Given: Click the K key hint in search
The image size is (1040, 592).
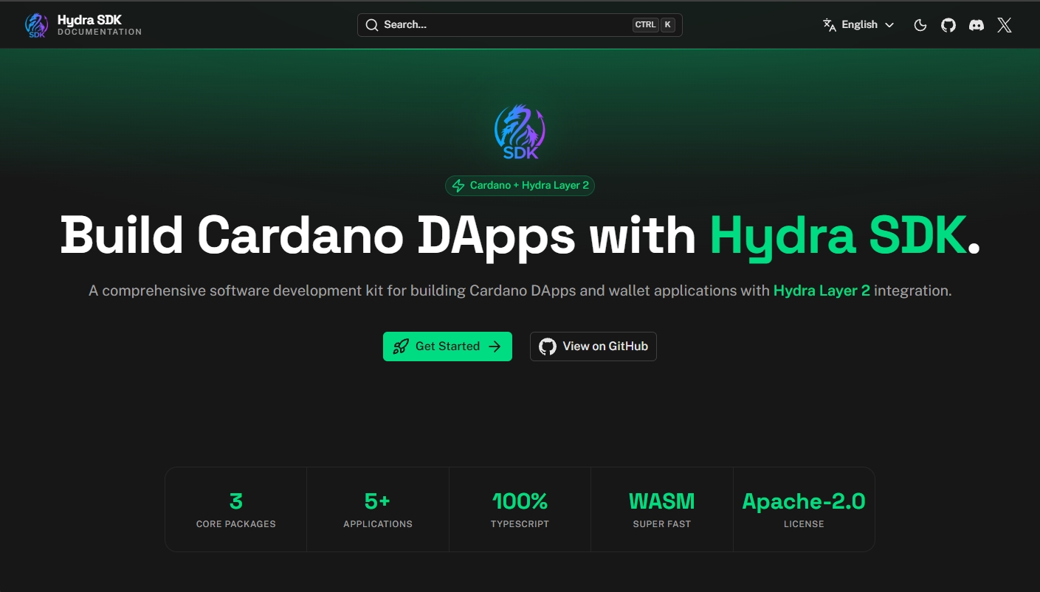Looking at the screenshot, I should click(x=667, y=25).
